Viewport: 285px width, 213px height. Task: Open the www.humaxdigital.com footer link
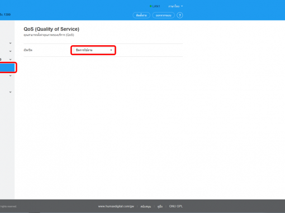click(116, 206)
